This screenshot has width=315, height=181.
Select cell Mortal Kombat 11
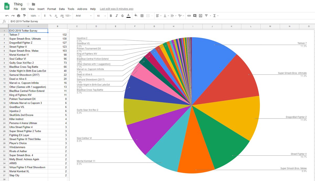pos(28,55)
